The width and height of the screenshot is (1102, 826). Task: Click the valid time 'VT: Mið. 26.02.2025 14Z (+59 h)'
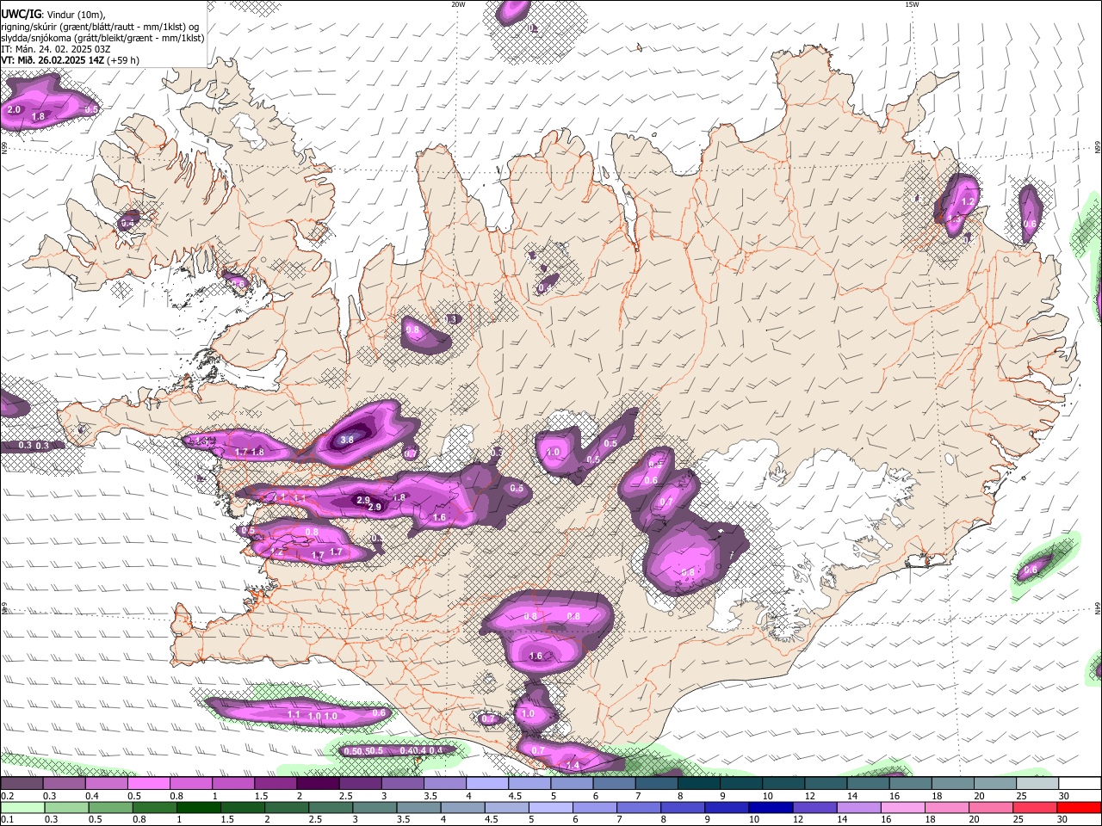tap(71, 60)
